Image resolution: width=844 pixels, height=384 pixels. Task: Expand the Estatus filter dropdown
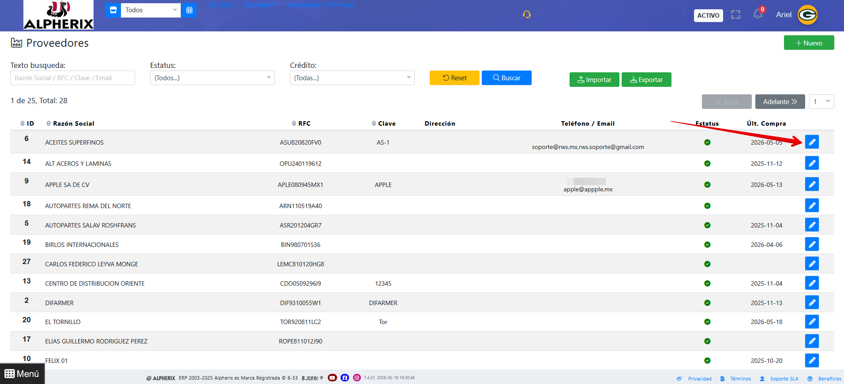click(x=212, y=78)
